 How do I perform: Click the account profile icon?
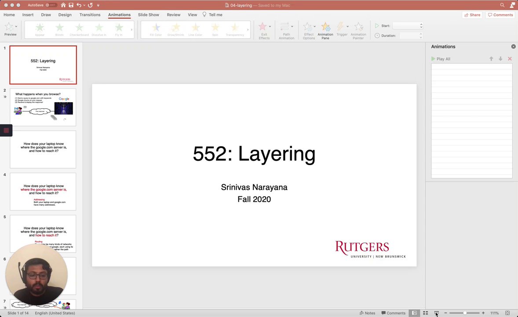(x=513, y=5)
